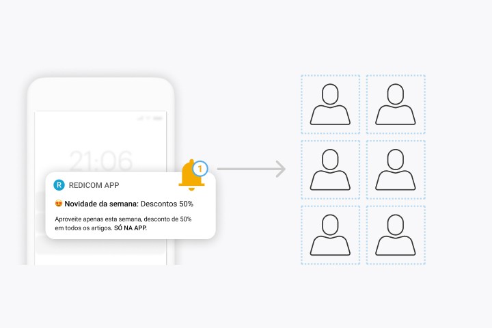Image resolution: width=492 pixels, height=328 pixels.
Task: Click the blue R app logo
Action: pyautogui.click(x=59, y=185)
